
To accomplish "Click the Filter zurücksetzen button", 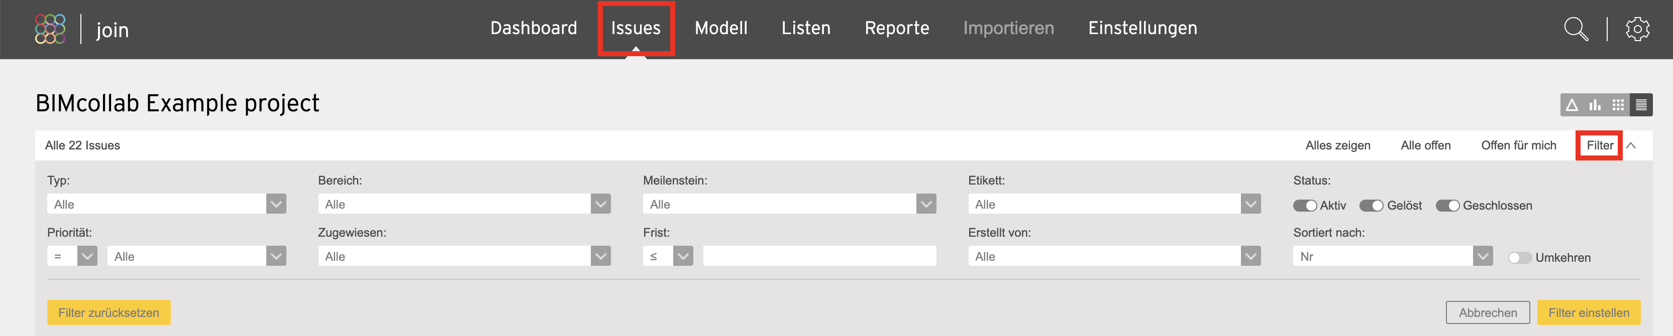I will 109,312.
